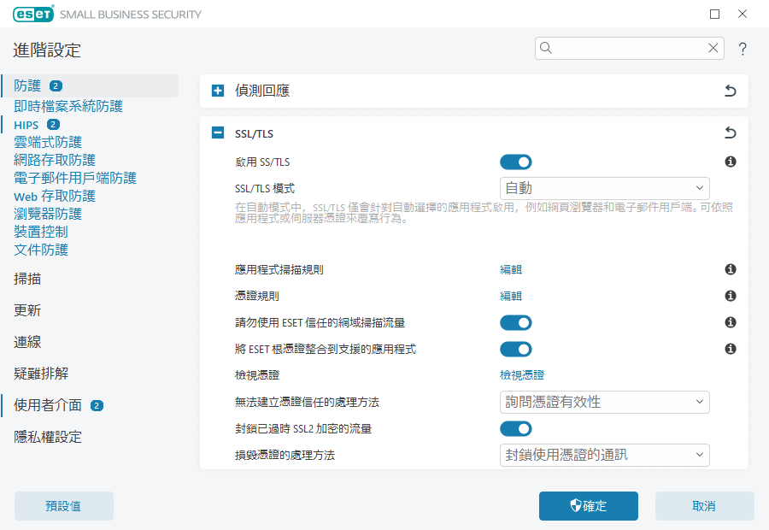Click into the search input field
The height and width of the screenshot is (530, 769).
(x=628, y=49)
